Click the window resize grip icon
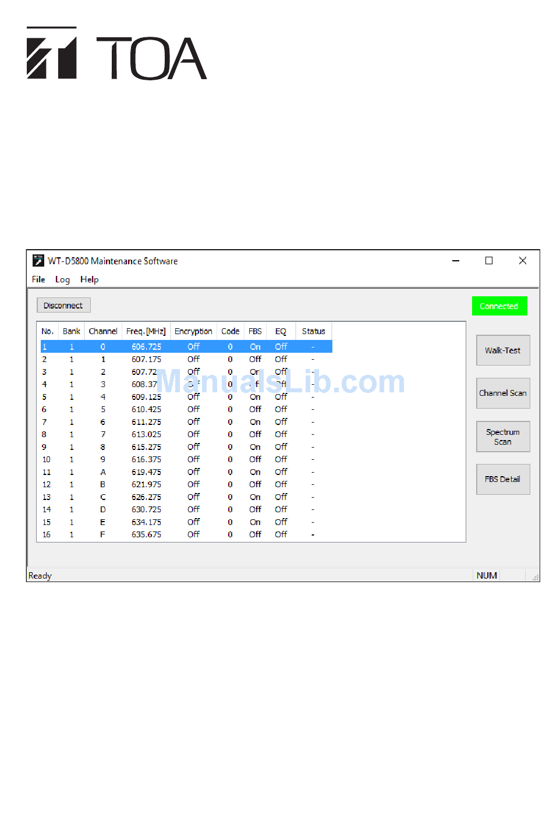 click(536, 577)
